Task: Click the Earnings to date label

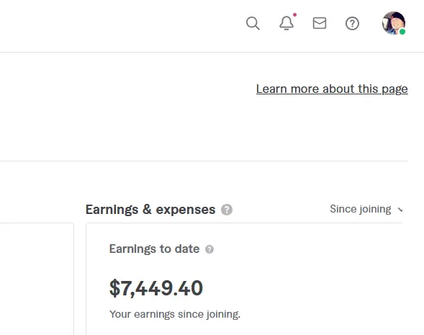Action: click(x=154, y=249)
